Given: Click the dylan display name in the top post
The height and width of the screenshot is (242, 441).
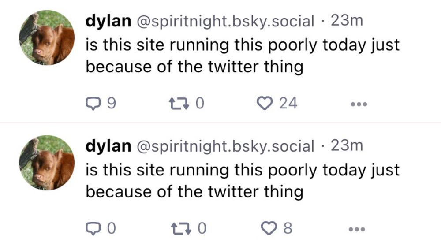Looking at the screenshot, I should click(x=108, y=21).
